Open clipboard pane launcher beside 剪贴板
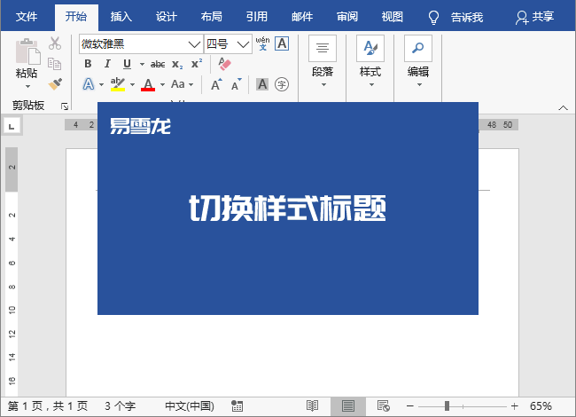Image resolution: width=576 pixels, height=417 pixels. 65,106
